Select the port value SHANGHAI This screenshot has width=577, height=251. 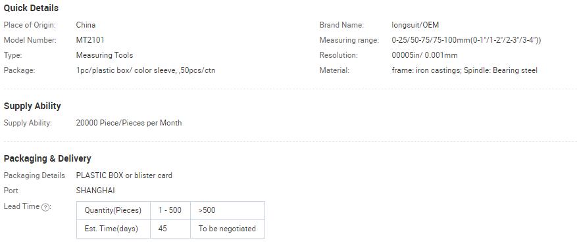(x=95, y=191)
